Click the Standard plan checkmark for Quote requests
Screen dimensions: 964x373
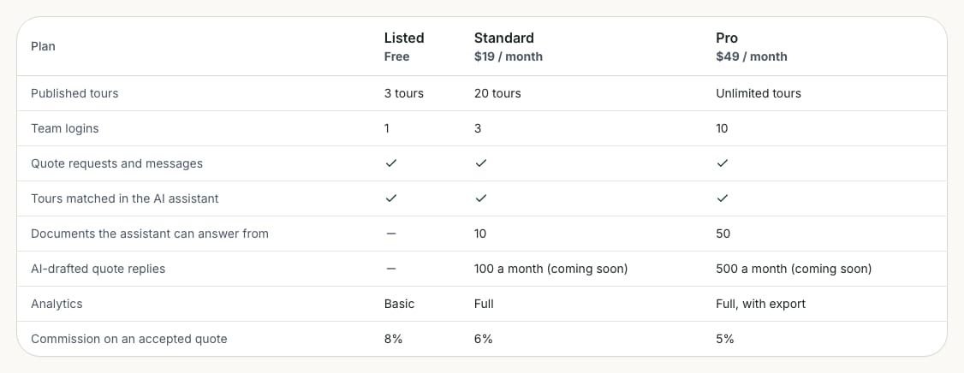click(x=481, y=163)
